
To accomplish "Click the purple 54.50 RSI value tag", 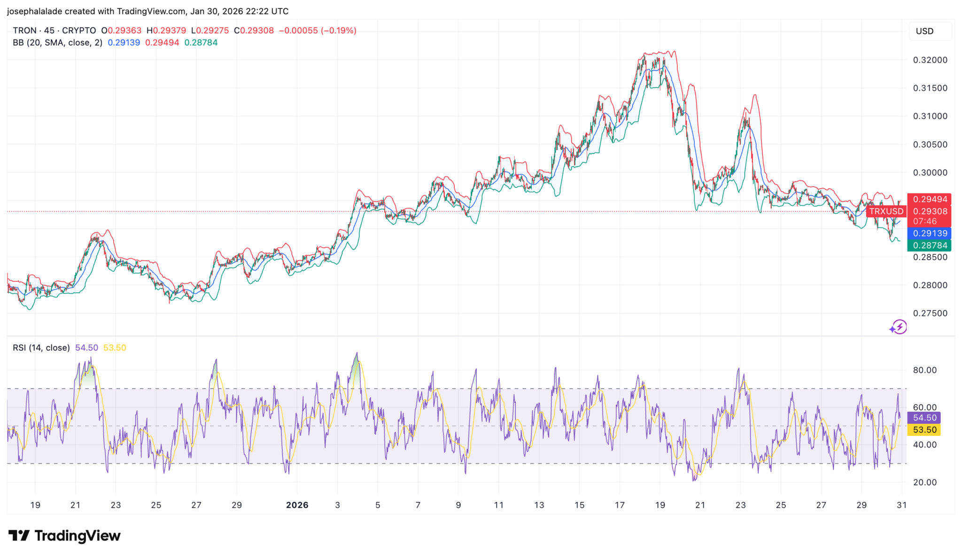I will coord(924,417).
